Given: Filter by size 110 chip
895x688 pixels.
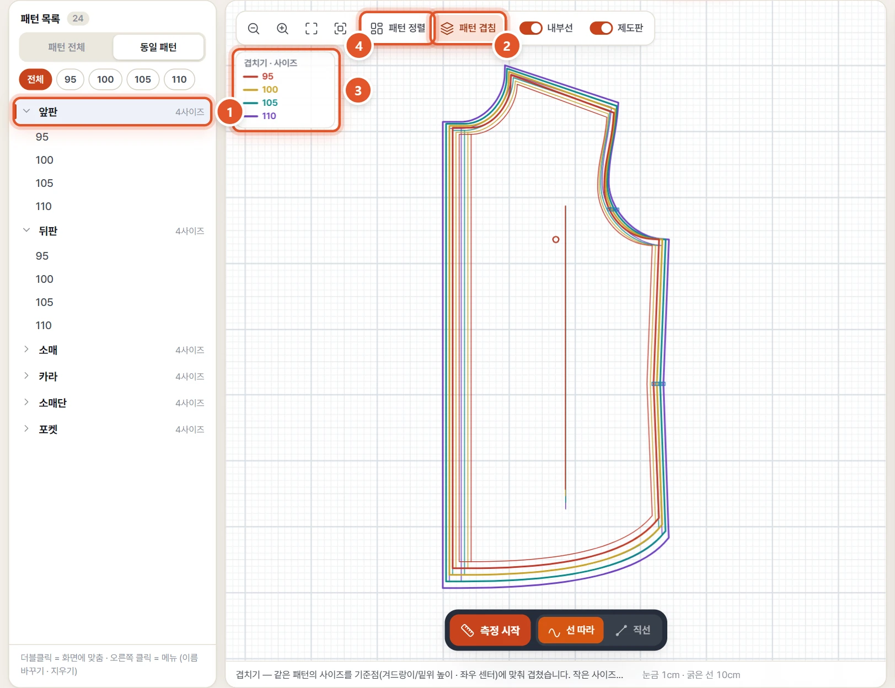Looking at the screenshot, I should tap(179, 79).
